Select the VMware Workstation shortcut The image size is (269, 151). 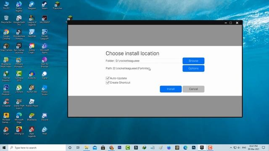pos(19,62)
